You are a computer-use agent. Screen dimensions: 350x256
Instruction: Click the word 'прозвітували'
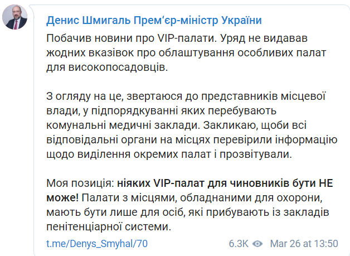click(x=256, y=154)
